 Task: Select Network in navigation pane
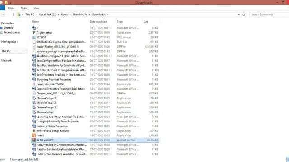point(6,60)
